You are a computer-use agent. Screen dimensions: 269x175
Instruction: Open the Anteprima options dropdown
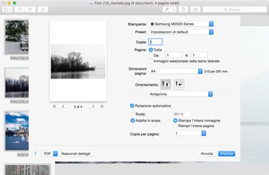180,94
